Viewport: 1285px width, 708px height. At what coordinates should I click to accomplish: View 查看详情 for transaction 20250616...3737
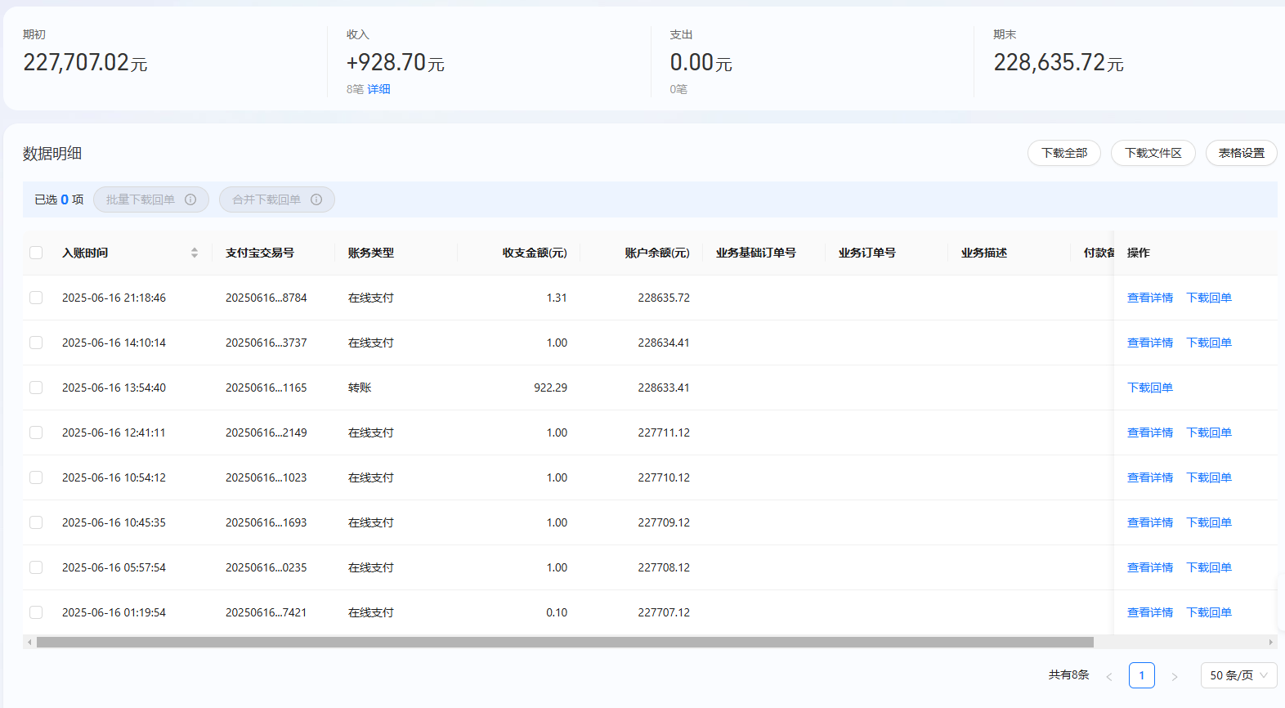[x=1150, y=343]
